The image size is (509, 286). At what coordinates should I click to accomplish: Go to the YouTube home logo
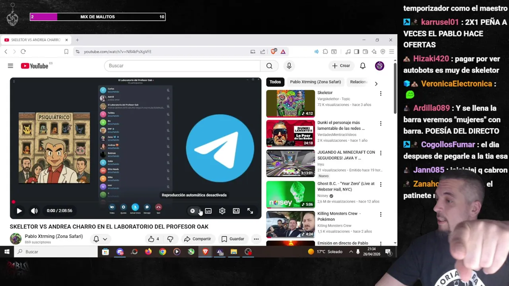(34, 66)
